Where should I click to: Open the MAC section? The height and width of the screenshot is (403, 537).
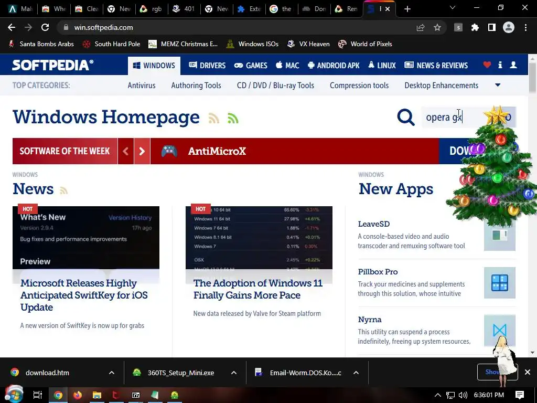[x=287, y=65]
